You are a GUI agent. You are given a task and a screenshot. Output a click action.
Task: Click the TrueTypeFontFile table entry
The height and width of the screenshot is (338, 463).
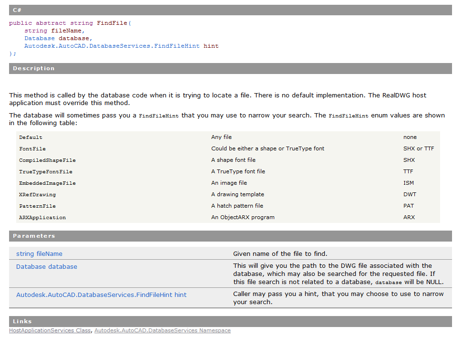(x=46, y=171)
